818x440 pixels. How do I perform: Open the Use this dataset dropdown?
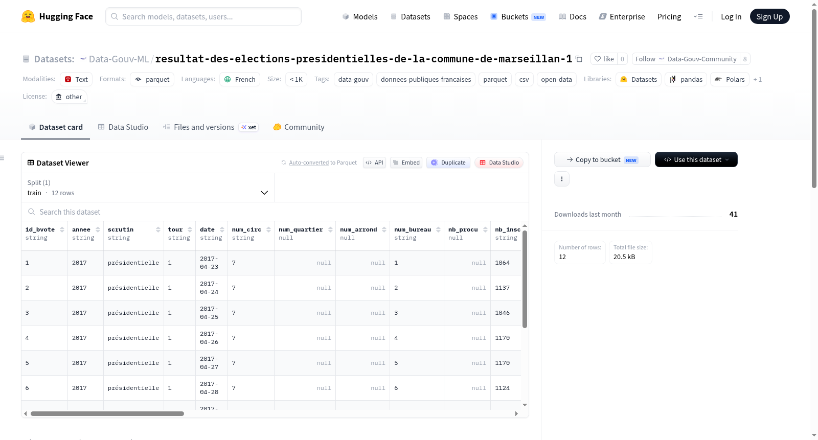696,159
